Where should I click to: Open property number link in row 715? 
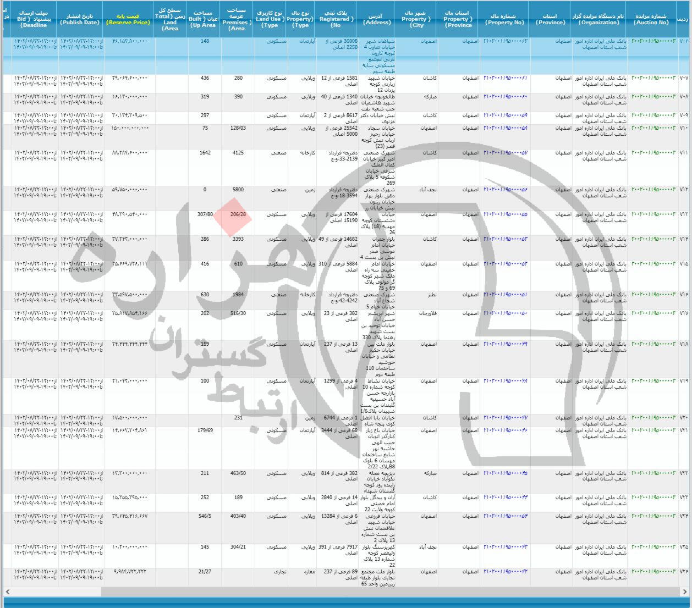click(505, 264)
